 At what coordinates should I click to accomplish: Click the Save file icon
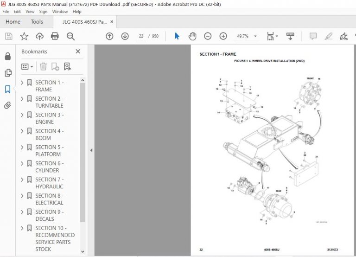9,36
